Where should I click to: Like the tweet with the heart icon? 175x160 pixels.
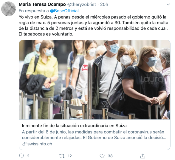(x=102, y=156)
